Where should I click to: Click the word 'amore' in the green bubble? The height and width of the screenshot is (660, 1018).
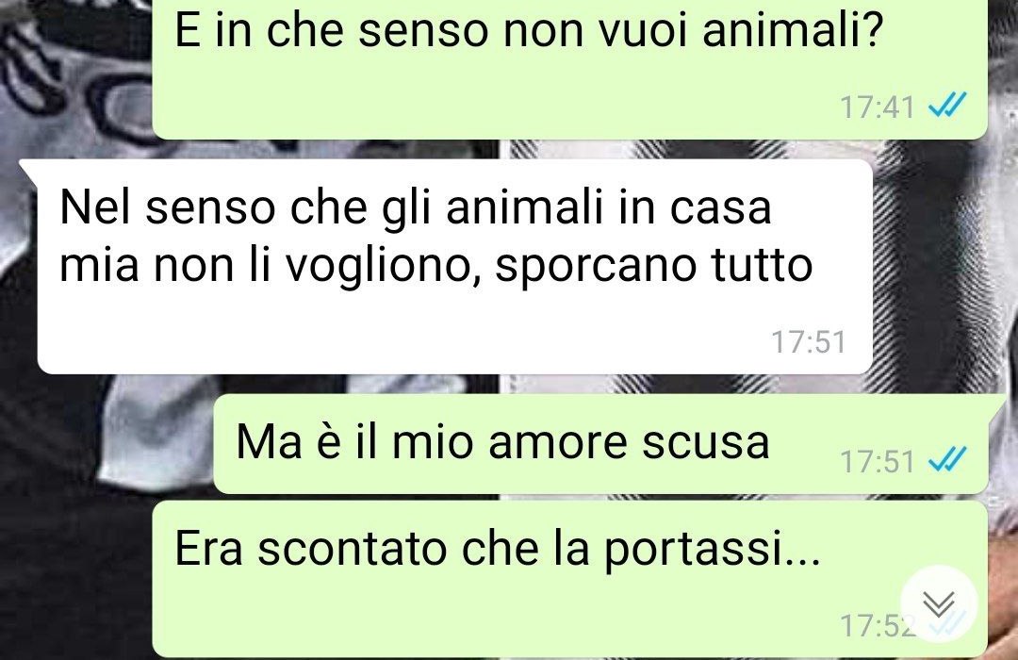(x=558, y=442)
